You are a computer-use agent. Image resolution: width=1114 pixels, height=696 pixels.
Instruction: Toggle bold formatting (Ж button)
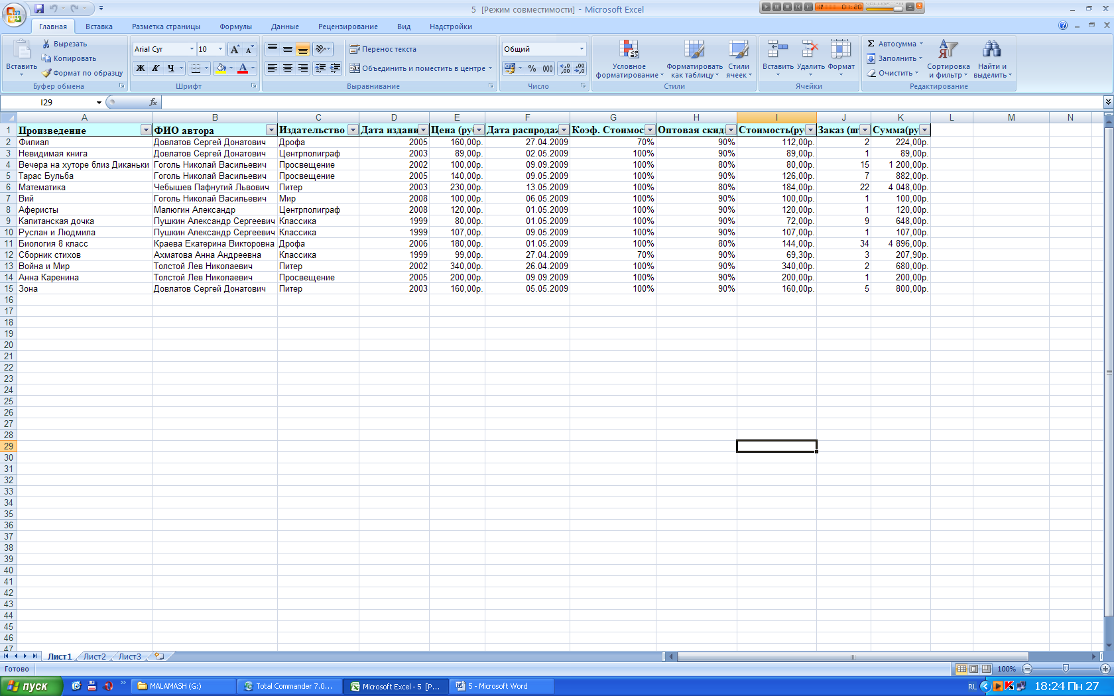click(141, 68)
